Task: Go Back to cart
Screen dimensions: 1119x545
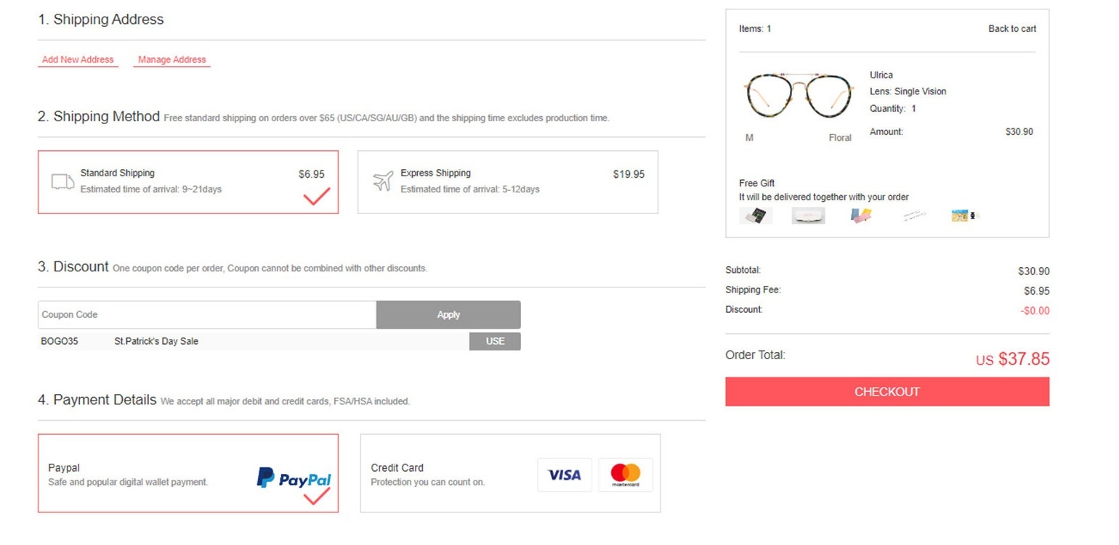Action: [1011, 29]
